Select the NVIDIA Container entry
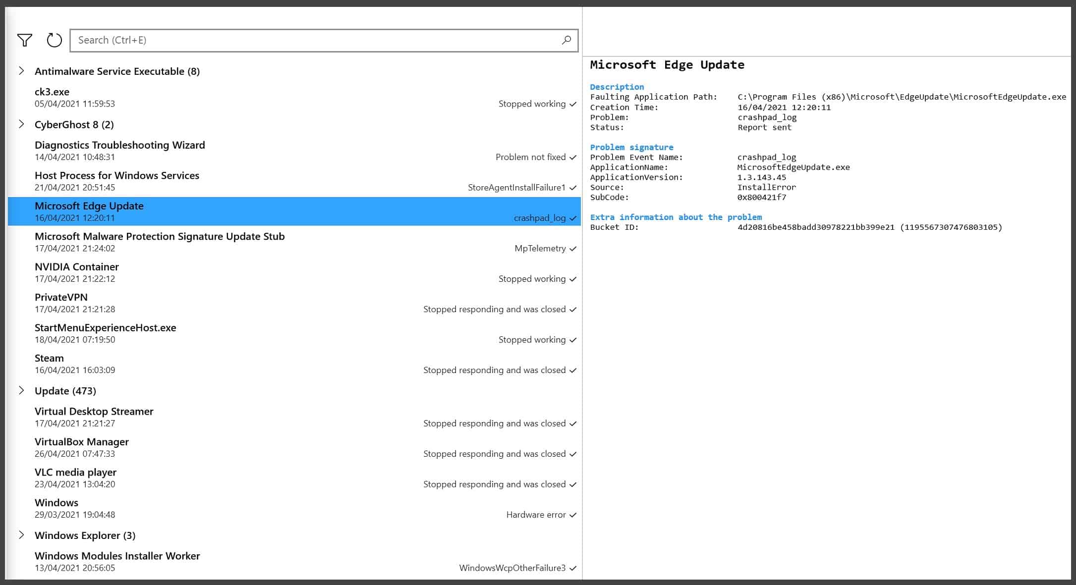1076x585 pixels. (294, 272)
